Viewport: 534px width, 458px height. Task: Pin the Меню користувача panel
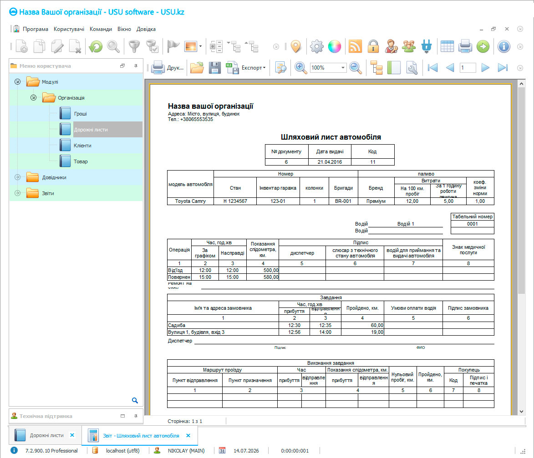(x=136, y=65)
